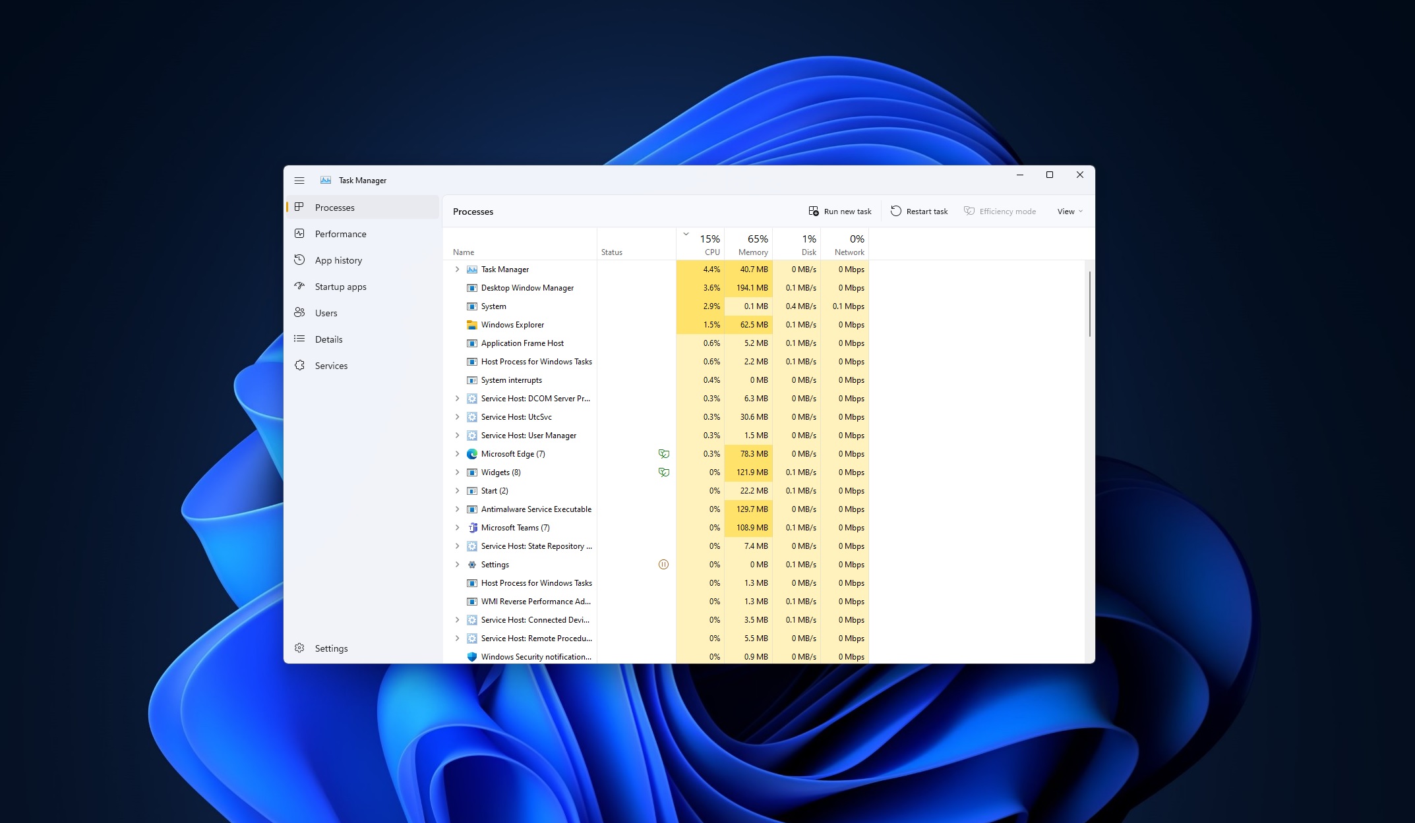View Startup apps

pos(340,286)
